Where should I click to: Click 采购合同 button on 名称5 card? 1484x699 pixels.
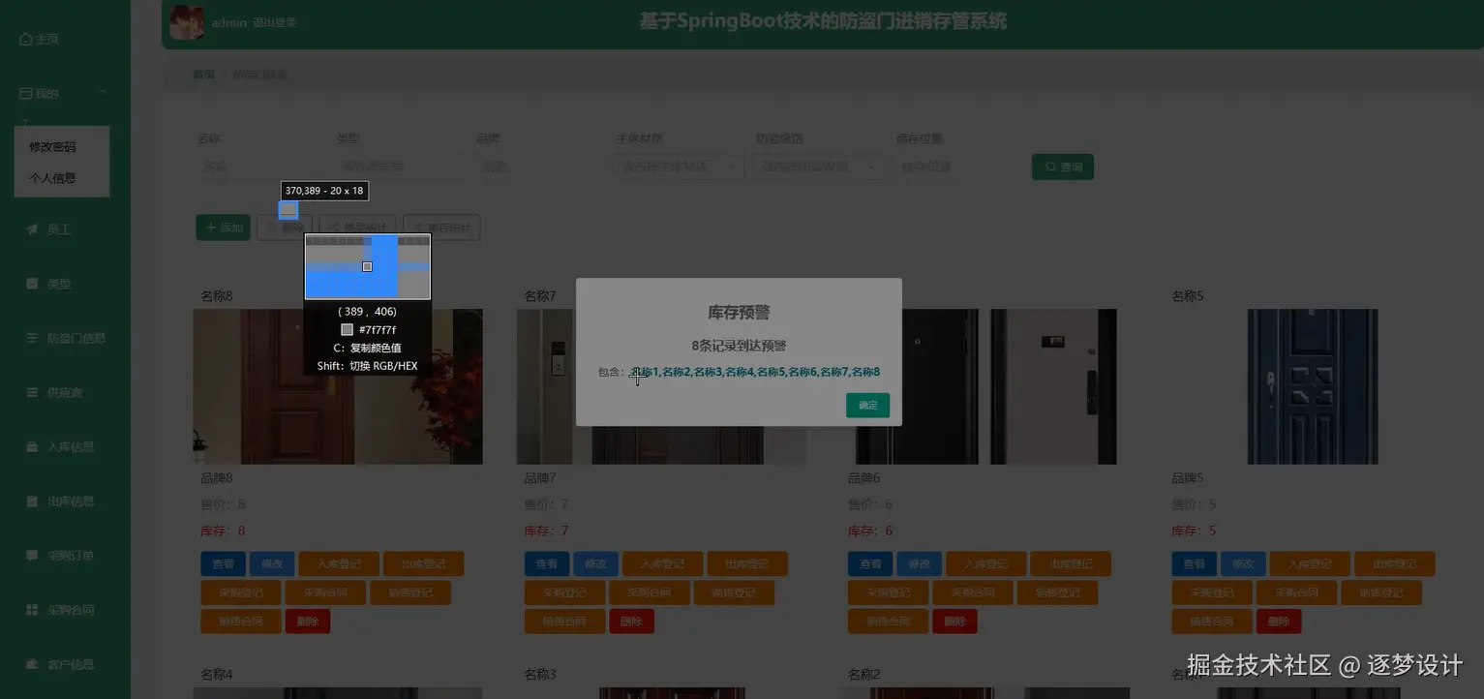pos(1296,593)
